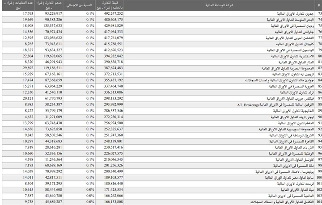Image resolution: width=322 pixels, height=205 pixels.
Task: Click broker 'الخليجية لتداول الأوراق المالية'
Action: click(x=293, y=111)
